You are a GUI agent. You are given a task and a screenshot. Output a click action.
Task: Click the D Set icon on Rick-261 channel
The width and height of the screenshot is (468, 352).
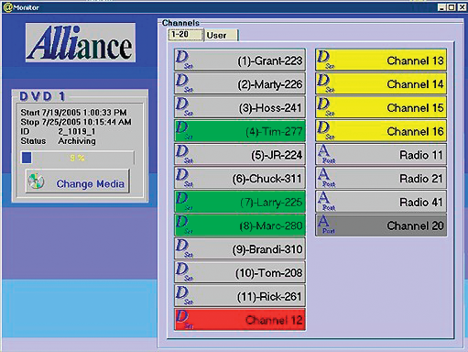coord(184,296)
